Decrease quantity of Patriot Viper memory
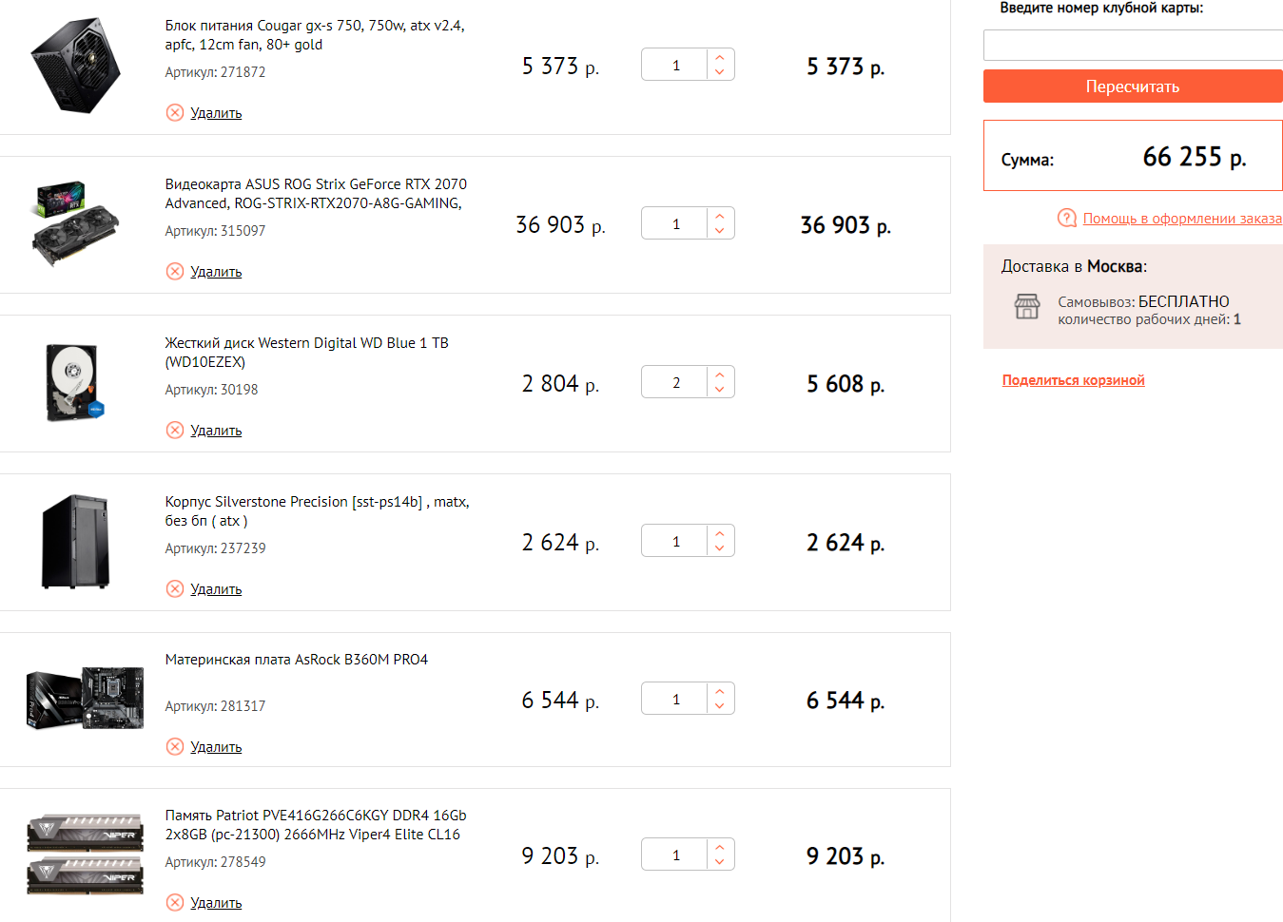The width and height of the screenshot is (1283, 922). click(x=720, y=862)
